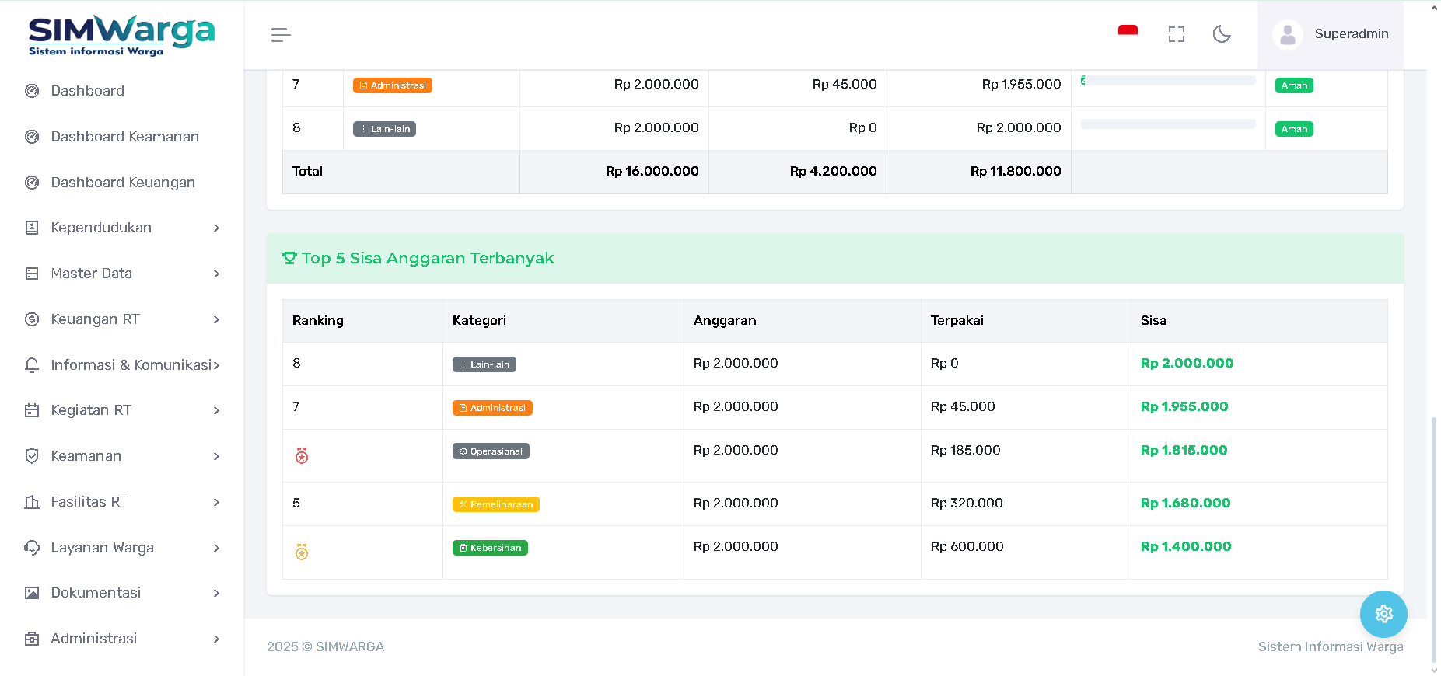Click the Administrasi row budget progress bar
The height and width of the screenshot is (676, 1441).
[x=1167, y=81]
